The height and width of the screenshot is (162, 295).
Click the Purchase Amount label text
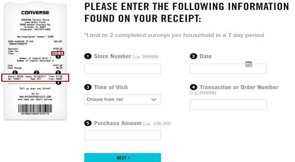pyautogui.click(x=118, y=123)
